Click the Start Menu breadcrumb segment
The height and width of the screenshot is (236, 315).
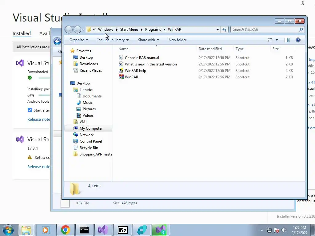point(129,29)
